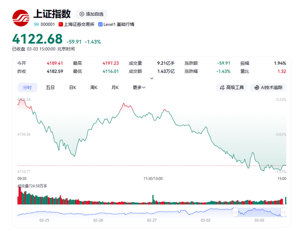This screenshot has width=295, height=230.
Task: Open the AI技术追踪 button
Action: click(268, 88)
